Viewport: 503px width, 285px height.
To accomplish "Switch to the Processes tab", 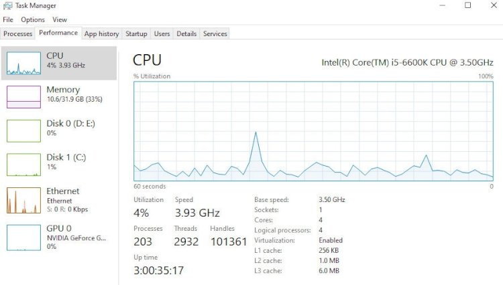I will [x=18, y=33].
